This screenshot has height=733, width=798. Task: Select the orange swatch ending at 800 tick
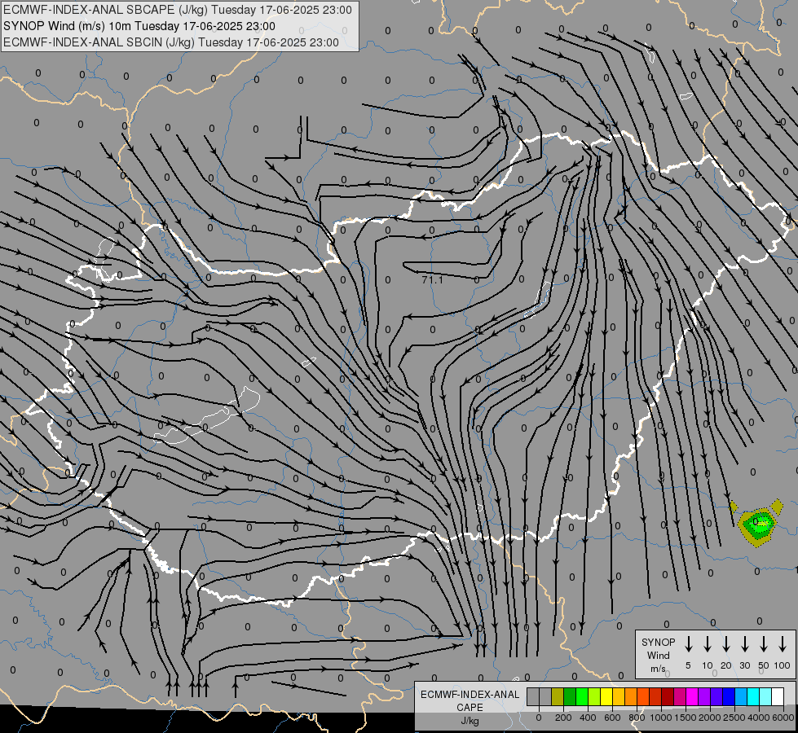(631, 696)
